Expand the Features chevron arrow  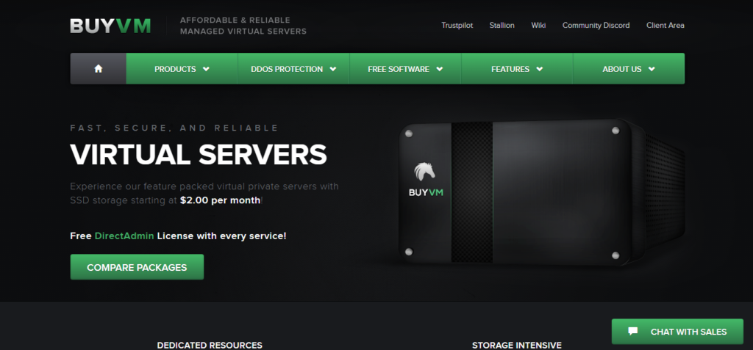coord(539,69)
